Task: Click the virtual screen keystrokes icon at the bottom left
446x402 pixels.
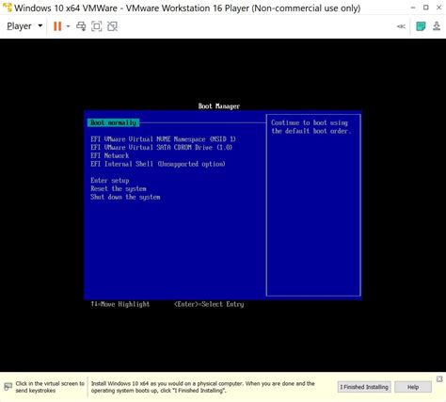Action: point(8,387)
